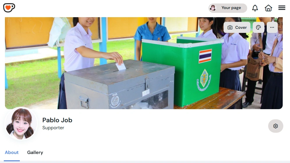Click the camera icon on Cover button
Viewport: 290px width, 163px height.
[x=230, y=28]
